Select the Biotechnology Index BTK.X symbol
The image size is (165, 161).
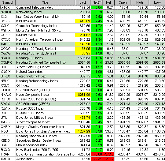tap(8, 76)
